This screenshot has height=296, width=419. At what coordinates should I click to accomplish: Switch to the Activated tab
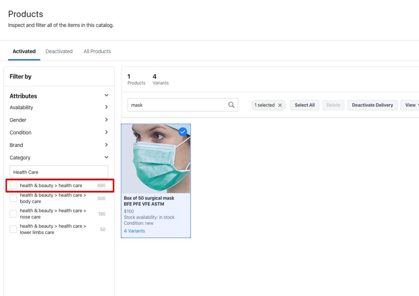[24, 51]
